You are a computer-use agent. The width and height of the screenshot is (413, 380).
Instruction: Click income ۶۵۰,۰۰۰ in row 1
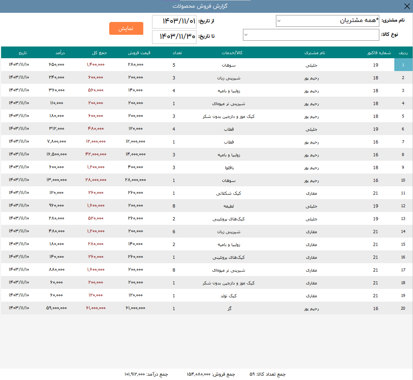click(x=57, y=65)
